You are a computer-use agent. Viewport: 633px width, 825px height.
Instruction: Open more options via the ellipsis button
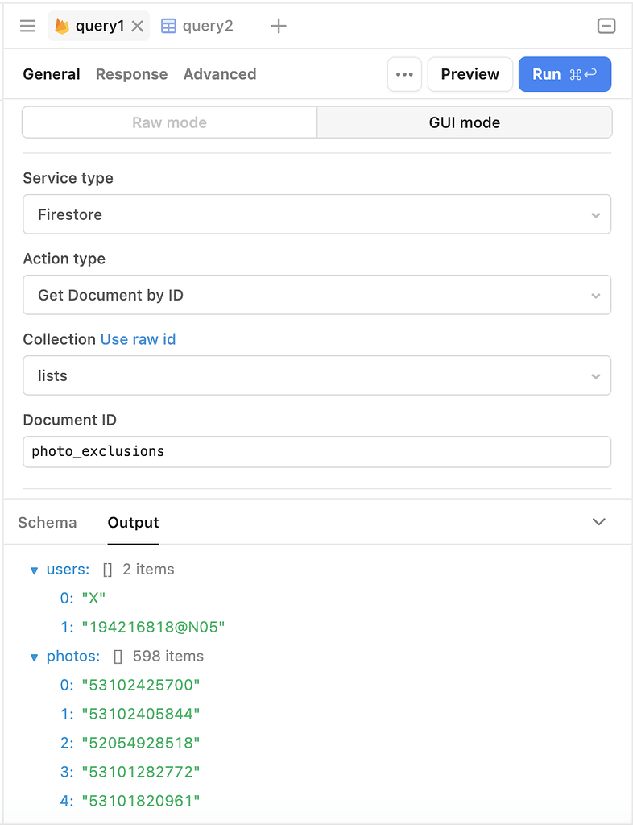(404, 74)
